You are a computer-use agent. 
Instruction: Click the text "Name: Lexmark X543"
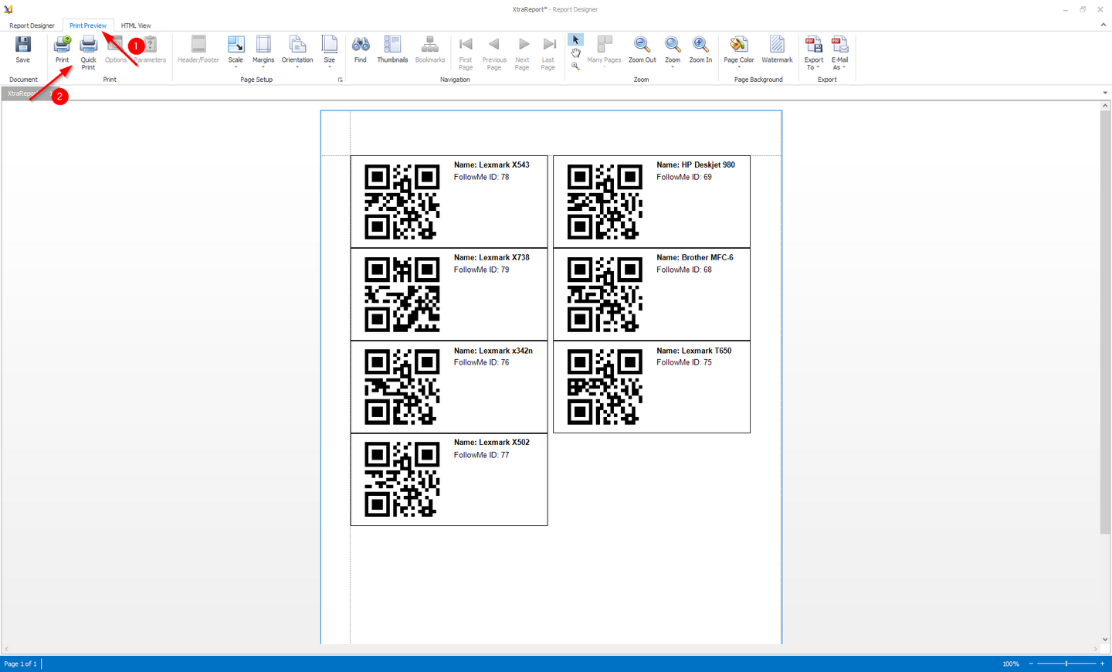point(492,165)
